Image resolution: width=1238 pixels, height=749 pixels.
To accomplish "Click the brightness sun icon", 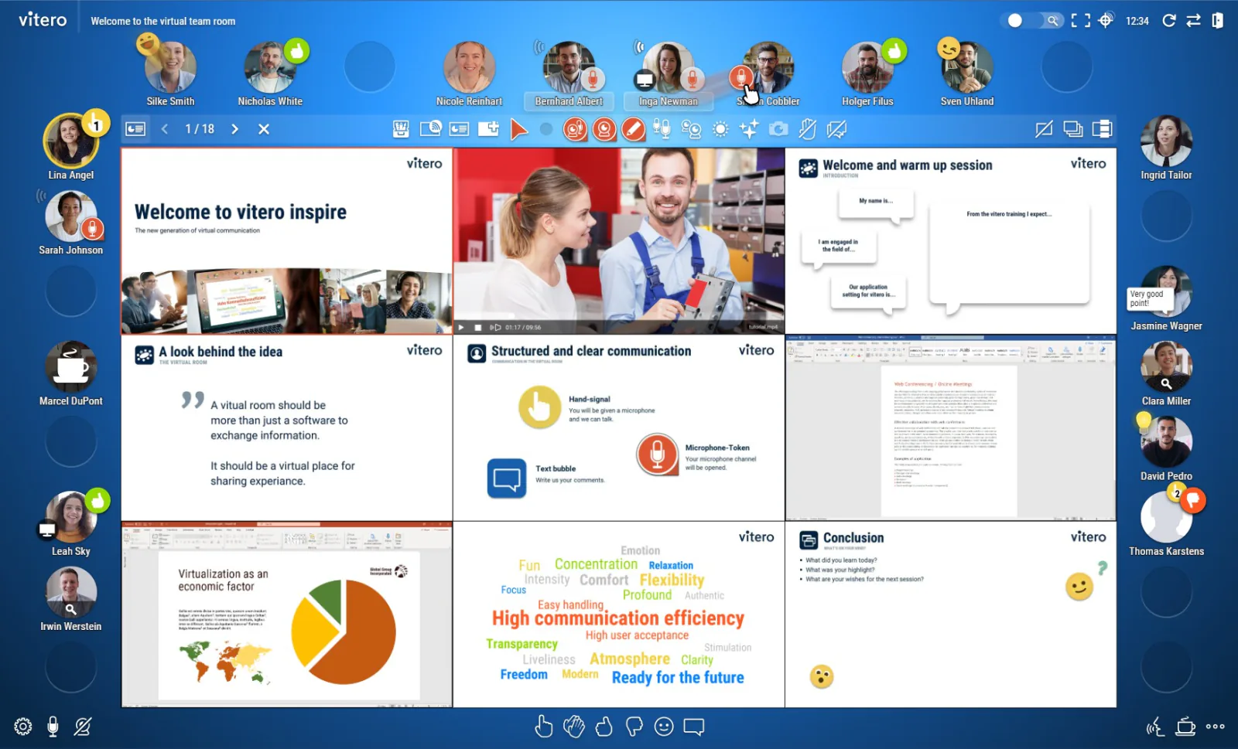I will pyautogui.click(x=720, y=129).
